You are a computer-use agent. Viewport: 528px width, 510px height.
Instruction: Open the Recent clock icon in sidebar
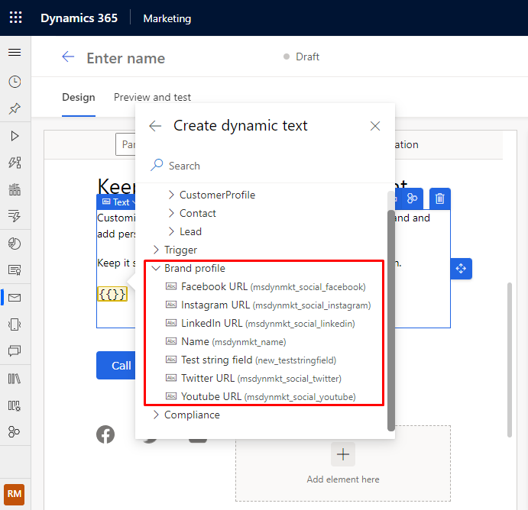[x=15, y=82]
